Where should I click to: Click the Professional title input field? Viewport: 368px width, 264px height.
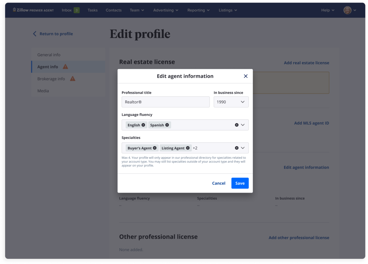165,102
